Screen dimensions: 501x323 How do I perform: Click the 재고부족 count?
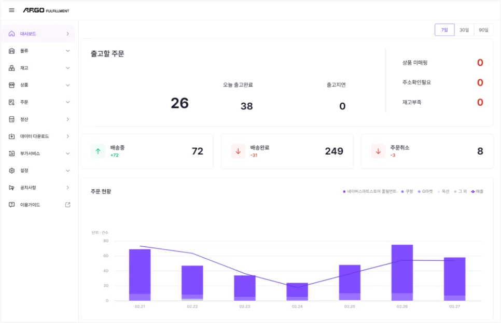(480, 102)
